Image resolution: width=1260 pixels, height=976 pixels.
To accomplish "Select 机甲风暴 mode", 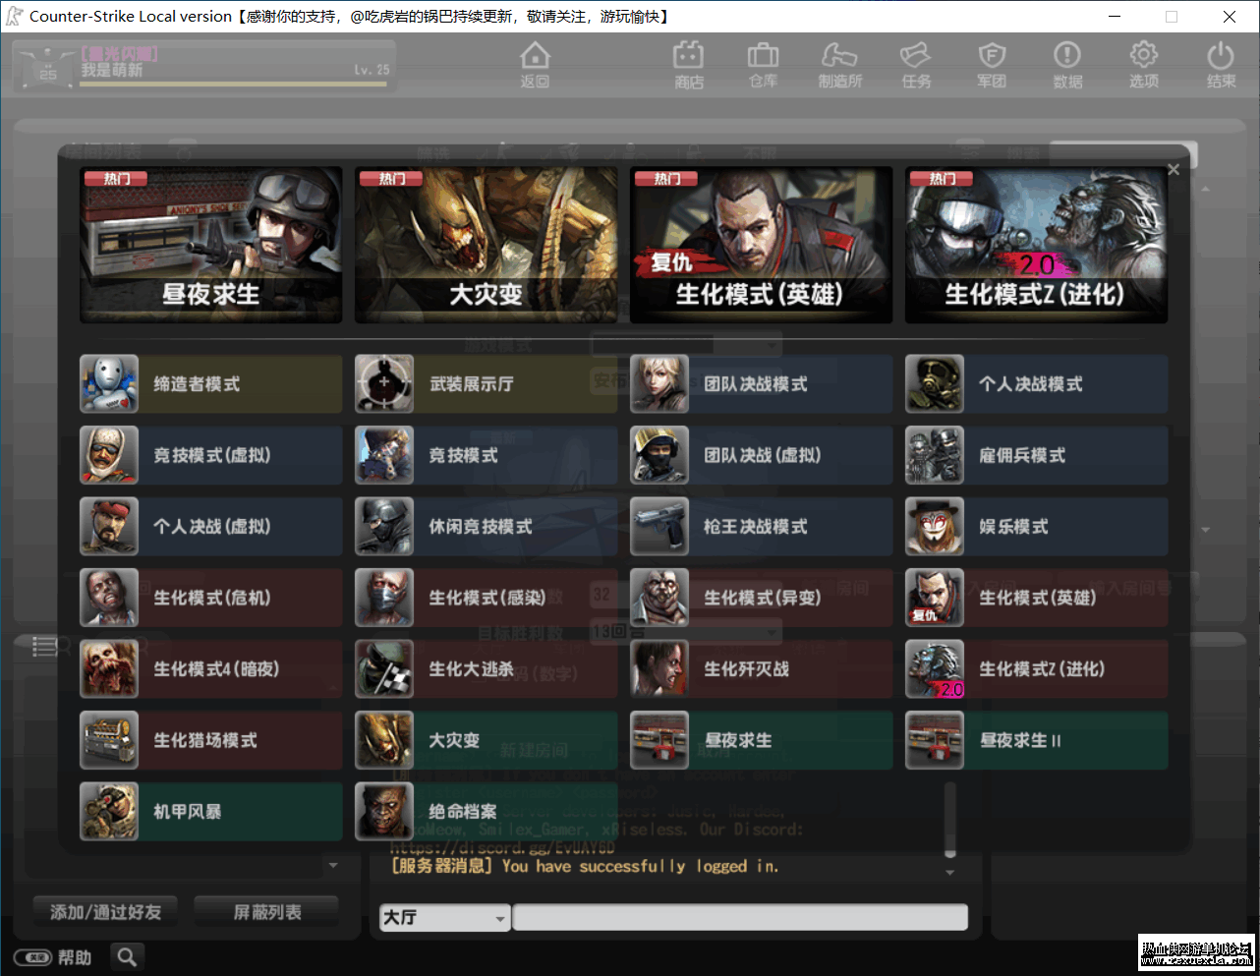I will pos(211,812).
